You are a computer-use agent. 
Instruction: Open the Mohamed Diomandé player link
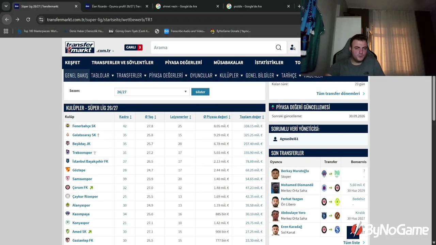click(297, 185)
